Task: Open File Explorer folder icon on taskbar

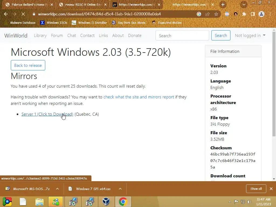Action: 39,202
